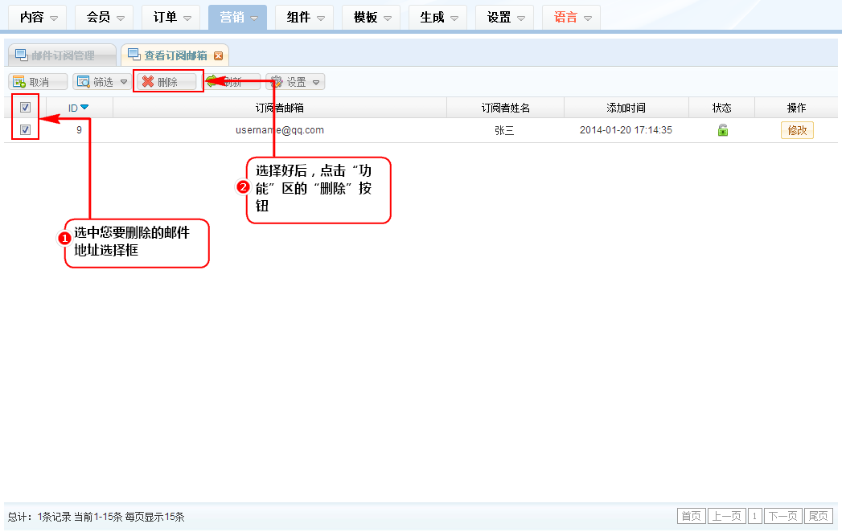Open the 营销 menu dropdown
842x532 pixels.
237,17
